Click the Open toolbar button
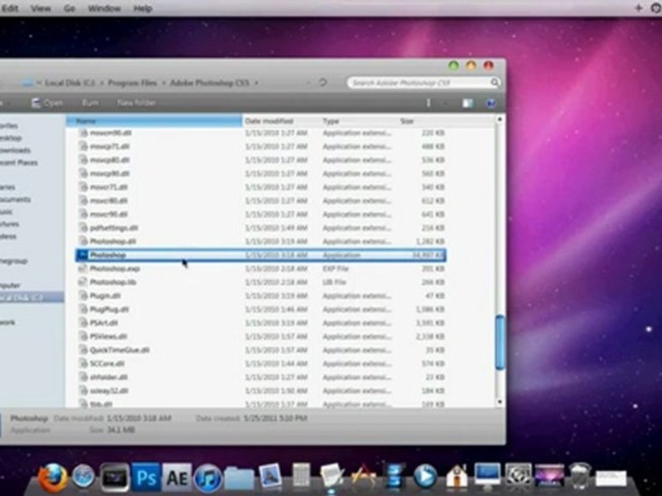The height and width of the screenshot is (496, 662). (48, 103)
